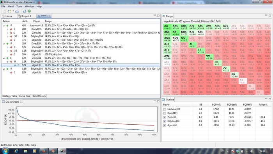Click the EQPre% column header in Outline
The image size is (273, 154).
pyautogui.click(x=216, y=105)
